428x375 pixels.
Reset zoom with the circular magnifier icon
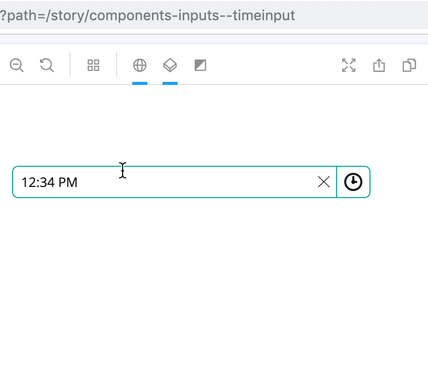(x=46, y=65)
